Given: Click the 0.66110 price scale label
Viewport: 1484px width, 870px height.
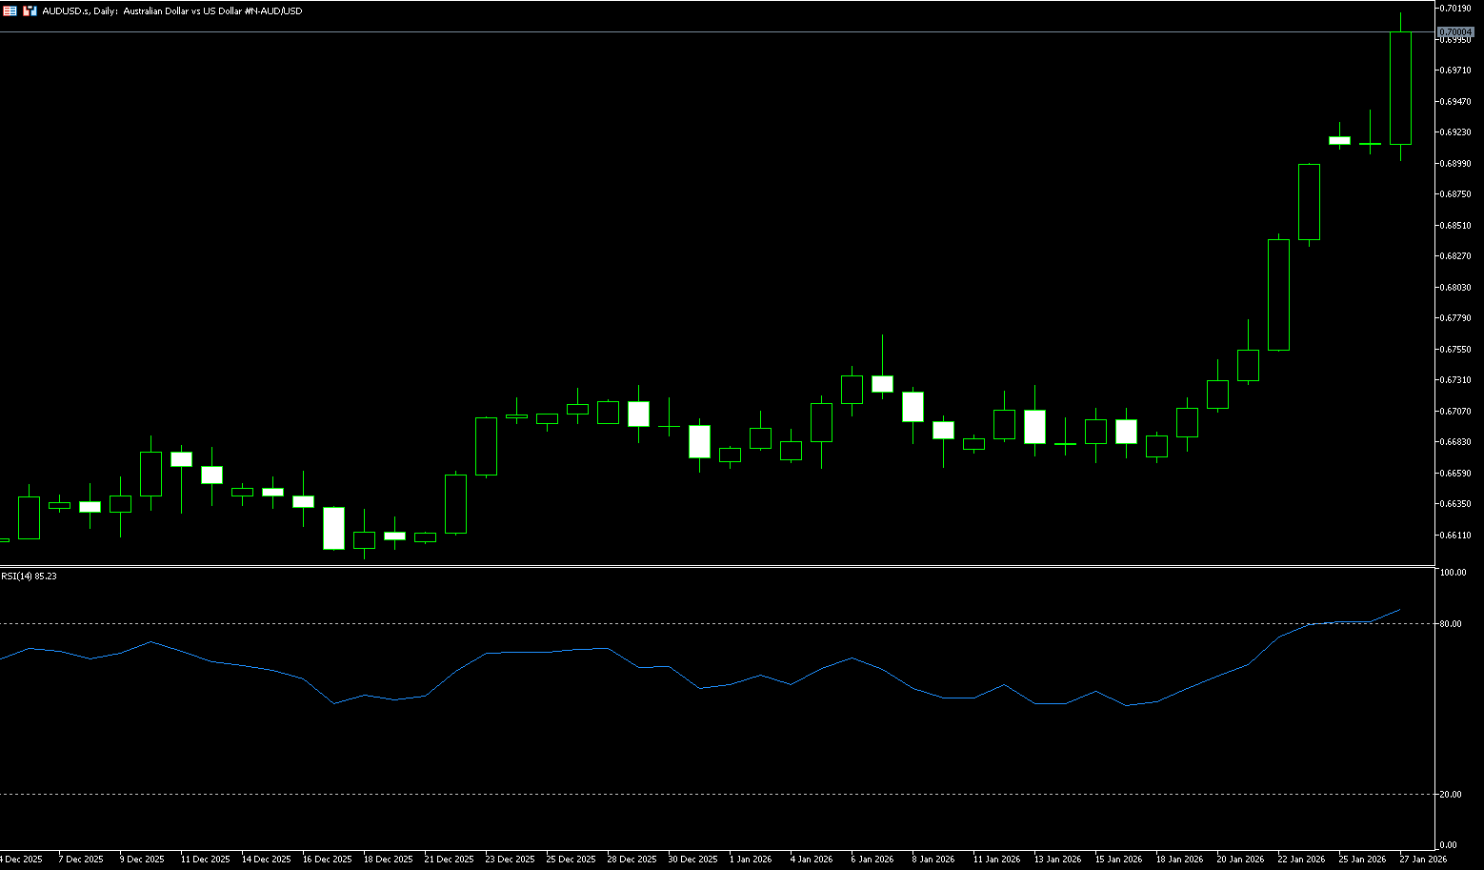Looking at the screenshot, I should pyautogui.click(x=1455, y=536).
